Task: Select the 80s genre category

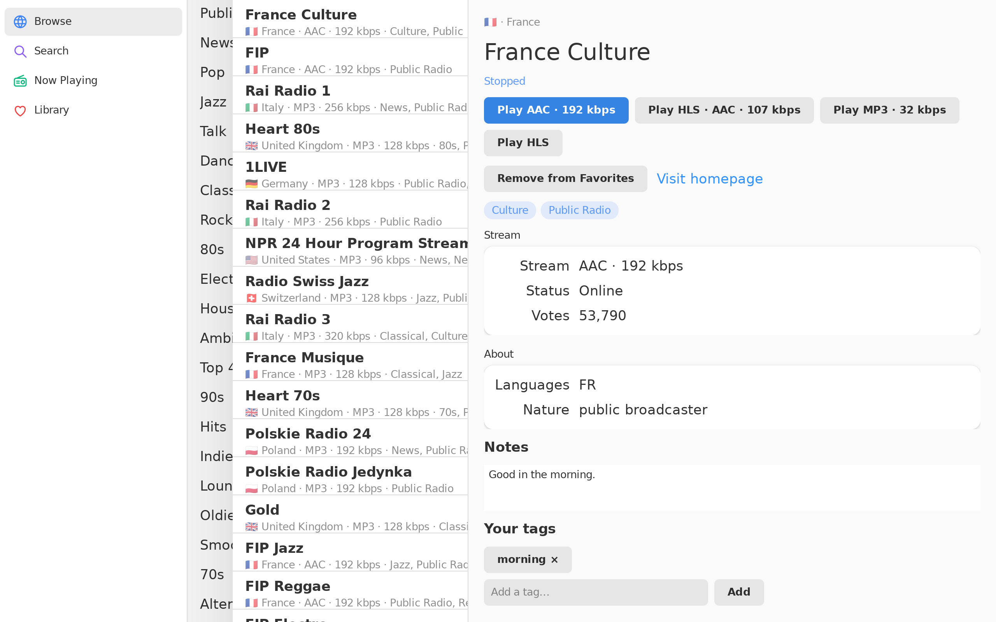Action: click(x=212, y=249)
